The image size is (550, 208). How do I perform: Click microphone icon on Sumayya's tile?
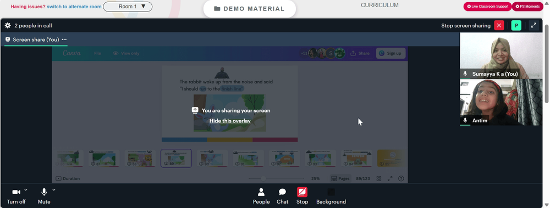[x=465, y=74]
